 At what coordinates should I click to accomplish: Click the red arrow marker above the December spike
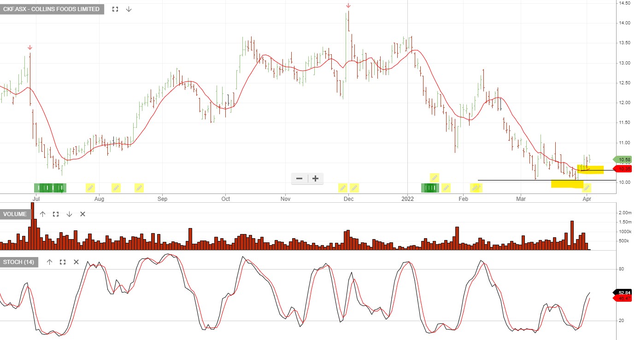(348, 6)
